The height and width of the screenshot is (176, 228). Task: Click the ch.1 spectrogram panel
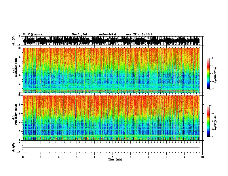click(x=111, y=70)
